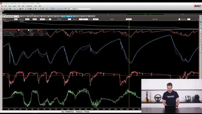Open the Data menu
The image size is (202, 114).
[x=23, y=6]
